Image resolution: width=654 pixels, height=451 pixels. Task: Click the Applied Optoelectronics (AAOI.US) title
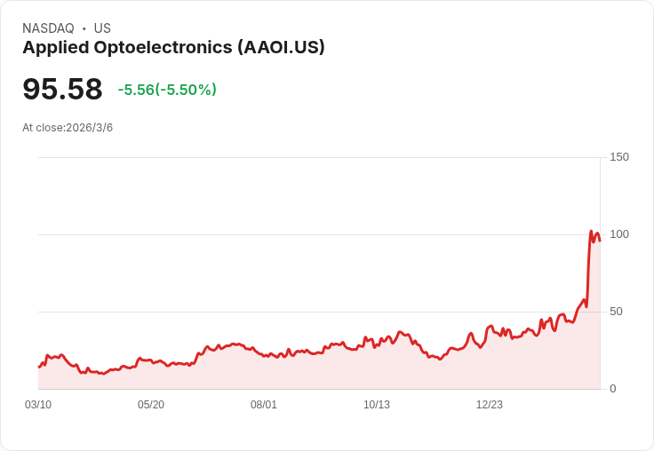(173, 48)
